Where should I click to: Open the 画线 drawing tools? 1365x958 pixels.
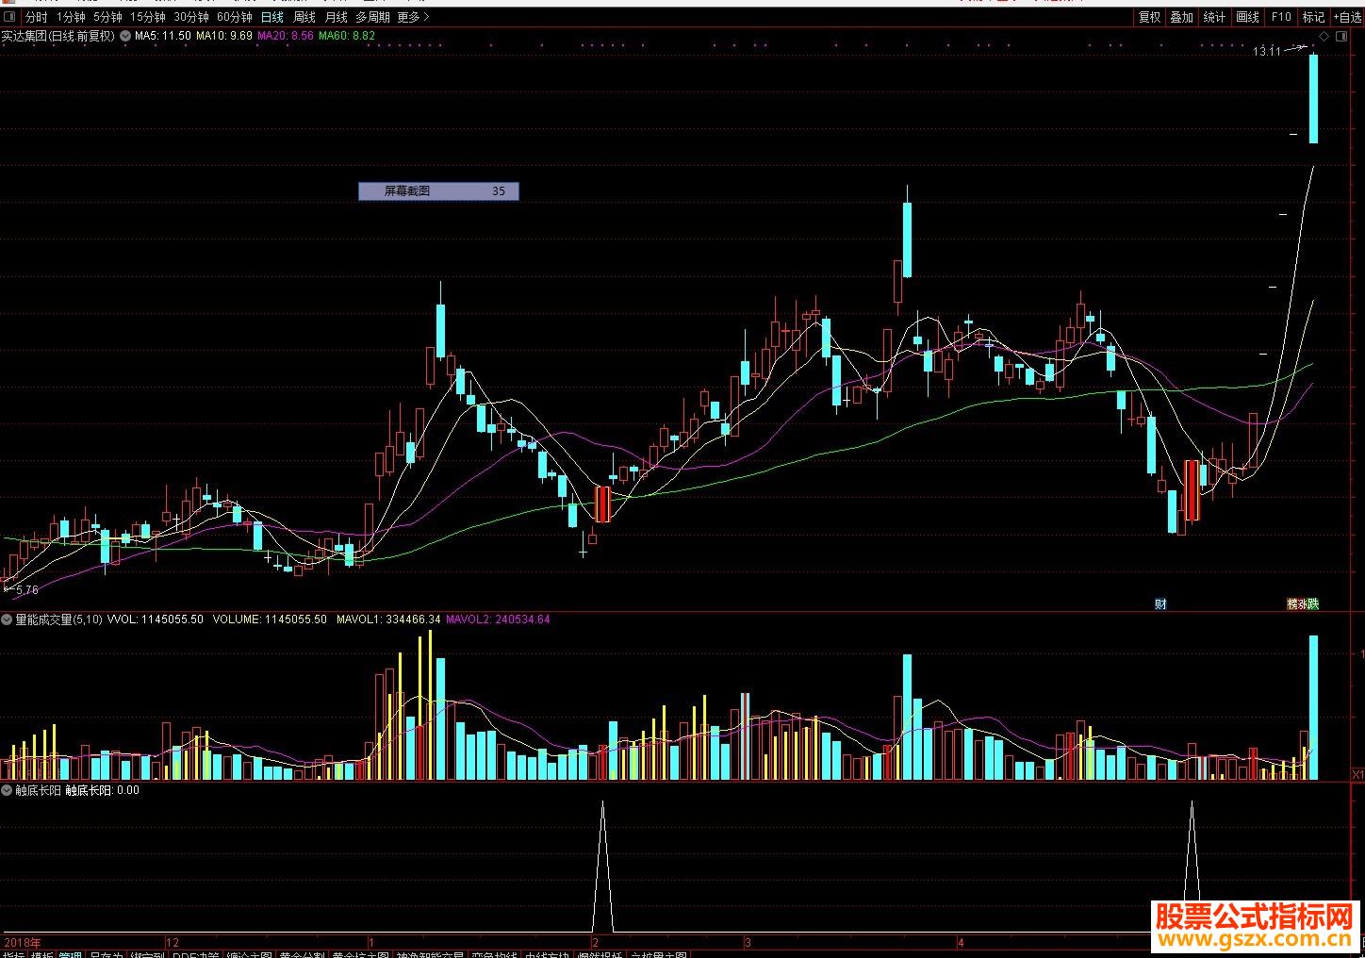pos(1247,17)
